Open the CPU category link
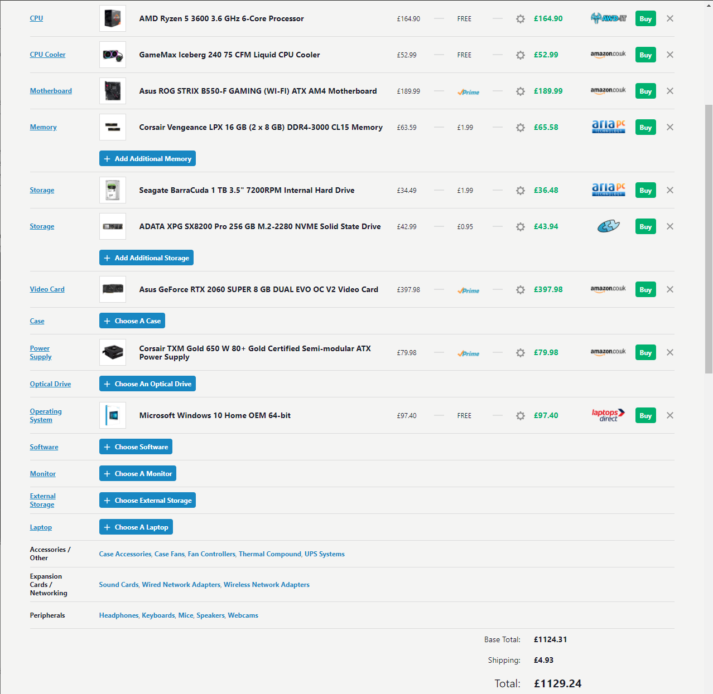This screenshot has height=694, width=713. coord(36,18)
